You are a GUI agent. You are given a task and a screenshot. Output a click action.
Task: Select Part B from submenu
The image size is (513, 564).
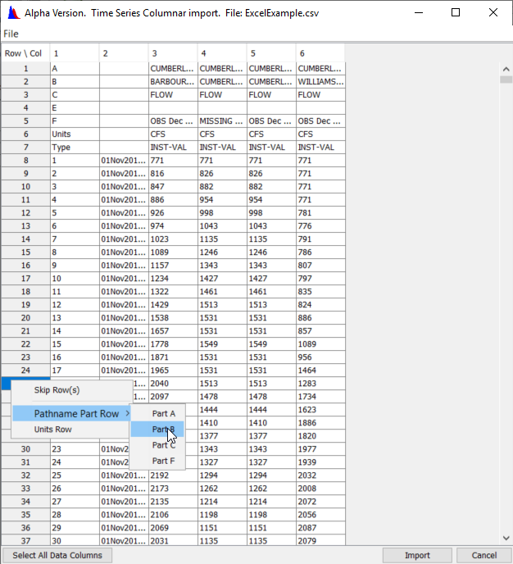pos(163,430)
